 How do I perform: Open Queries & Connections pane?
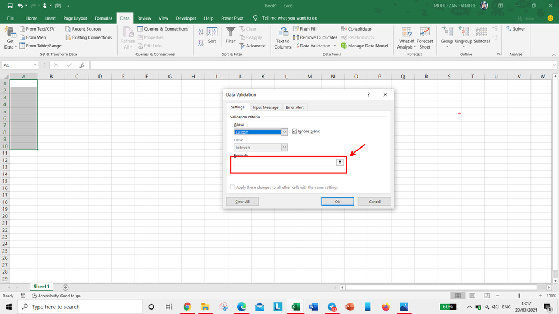163,29
